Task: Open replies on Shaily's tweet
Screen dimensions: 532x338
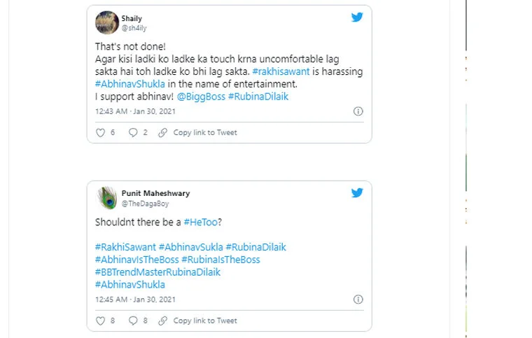Action: click(133, 132)
